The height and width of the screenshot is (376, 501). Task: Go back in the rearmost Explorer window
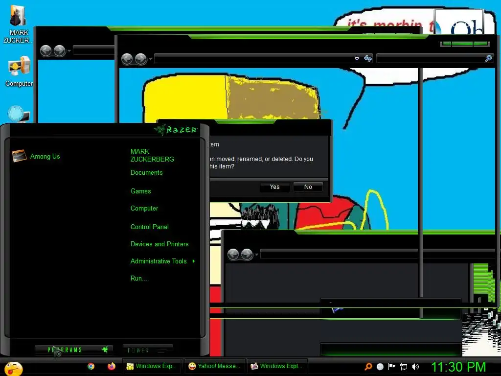pos(46,50)
